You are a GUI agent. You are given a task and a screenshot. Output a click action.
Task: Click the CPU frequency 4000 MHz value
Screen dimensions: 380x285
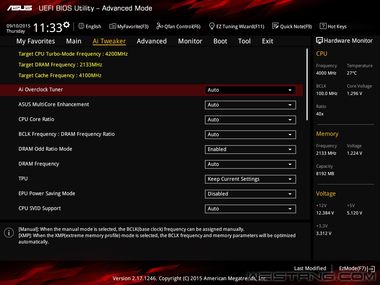click(326, 73)
